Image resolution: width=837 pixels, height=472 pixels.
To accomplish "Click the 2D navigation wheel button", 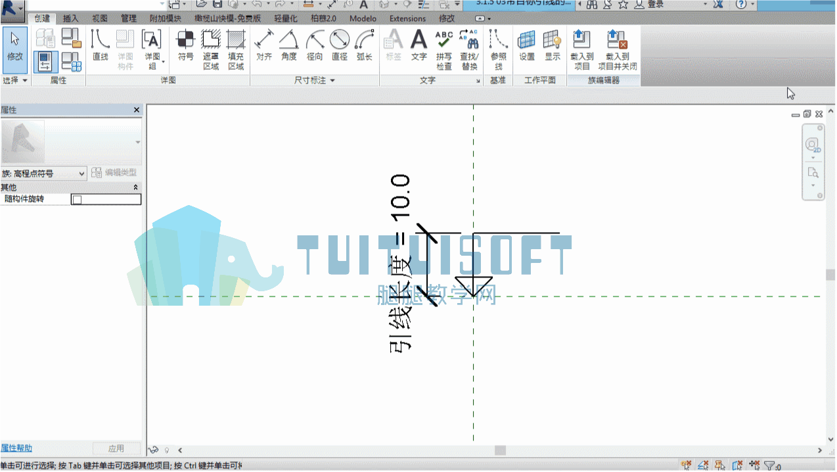I will tap(813, 145).
